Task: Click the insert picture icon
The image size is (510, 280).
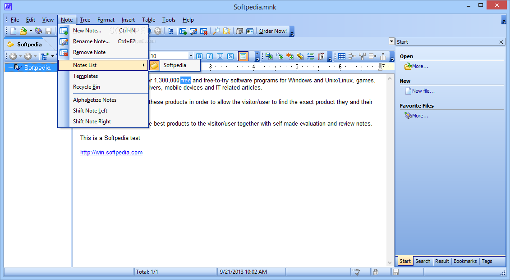Action: pyautogui.click(x=269, y=56)
